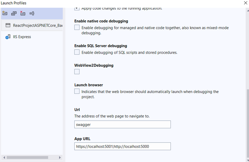
Task: Click the profile list left scroll arrow
Action: (x=3, y=157)
